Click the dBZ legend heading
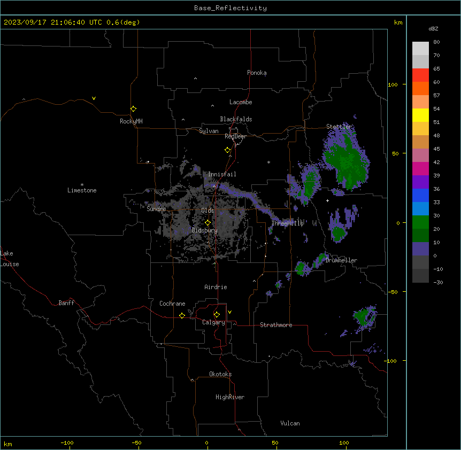461x450 pixels. pyautogui.click(x=433, y=28)
